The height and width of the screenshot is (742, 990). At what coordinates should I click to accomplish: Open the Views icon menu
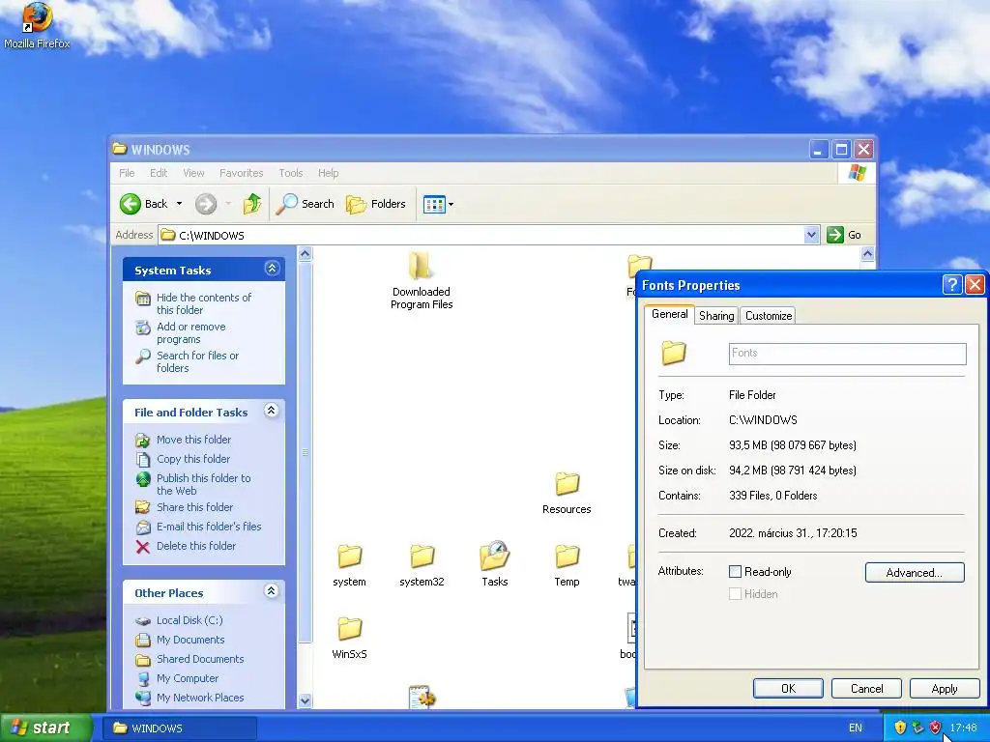[438, 205]
